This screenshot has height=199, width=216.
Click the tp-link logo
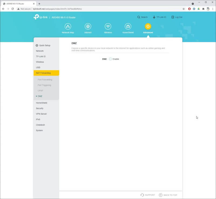click(x=41, y=17)
